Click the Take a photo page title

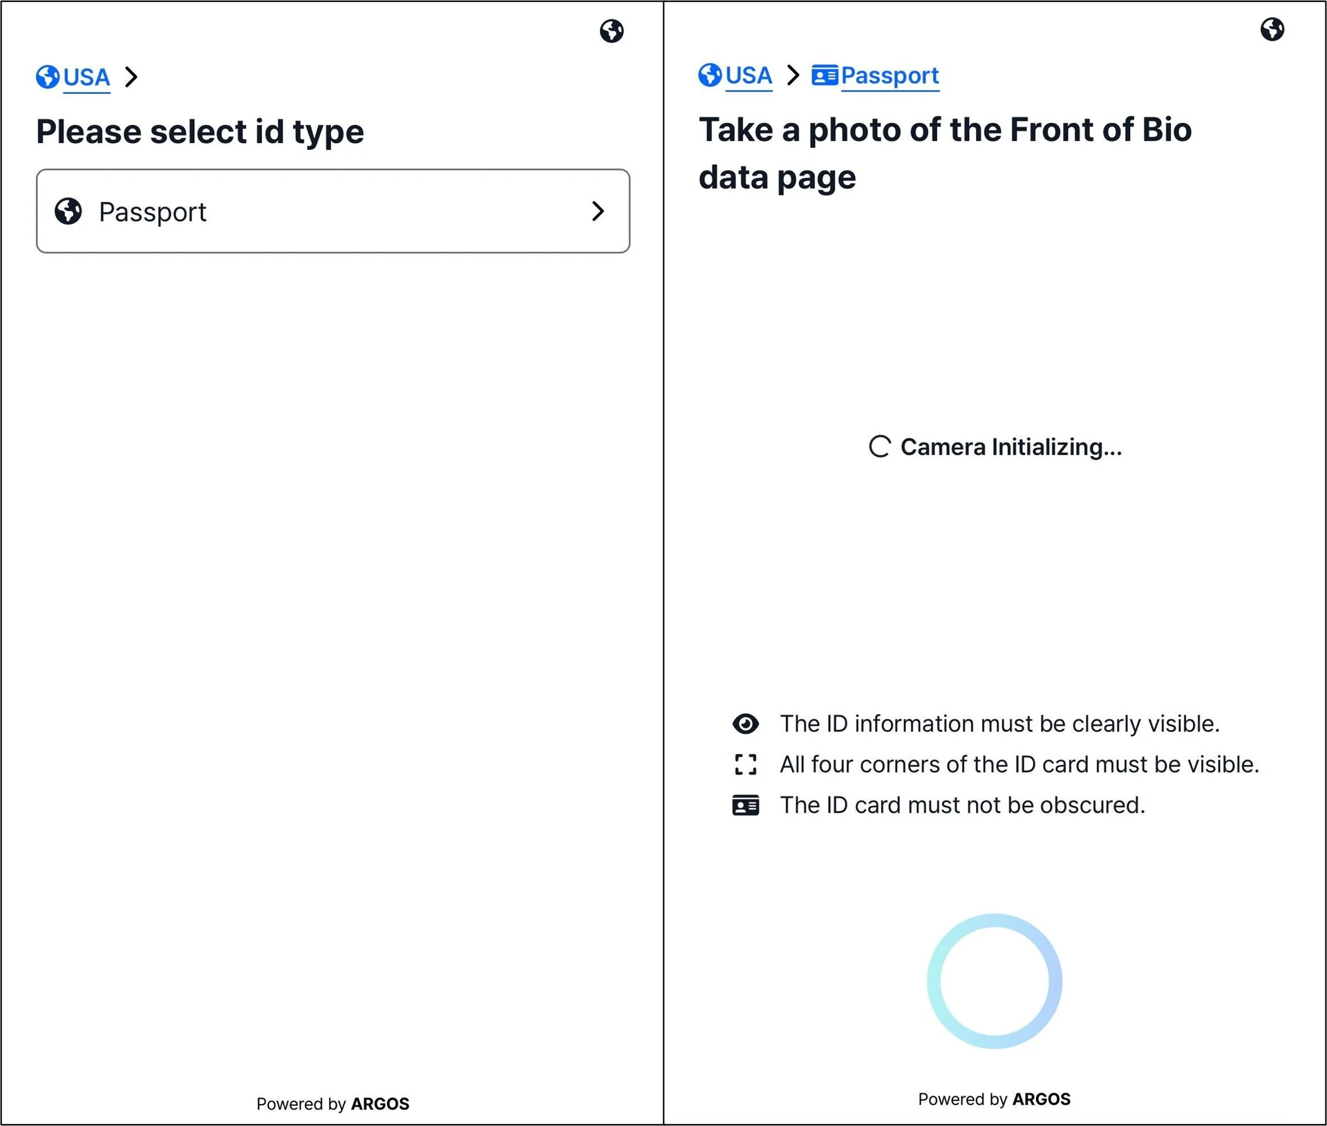[x=945, y=153]
